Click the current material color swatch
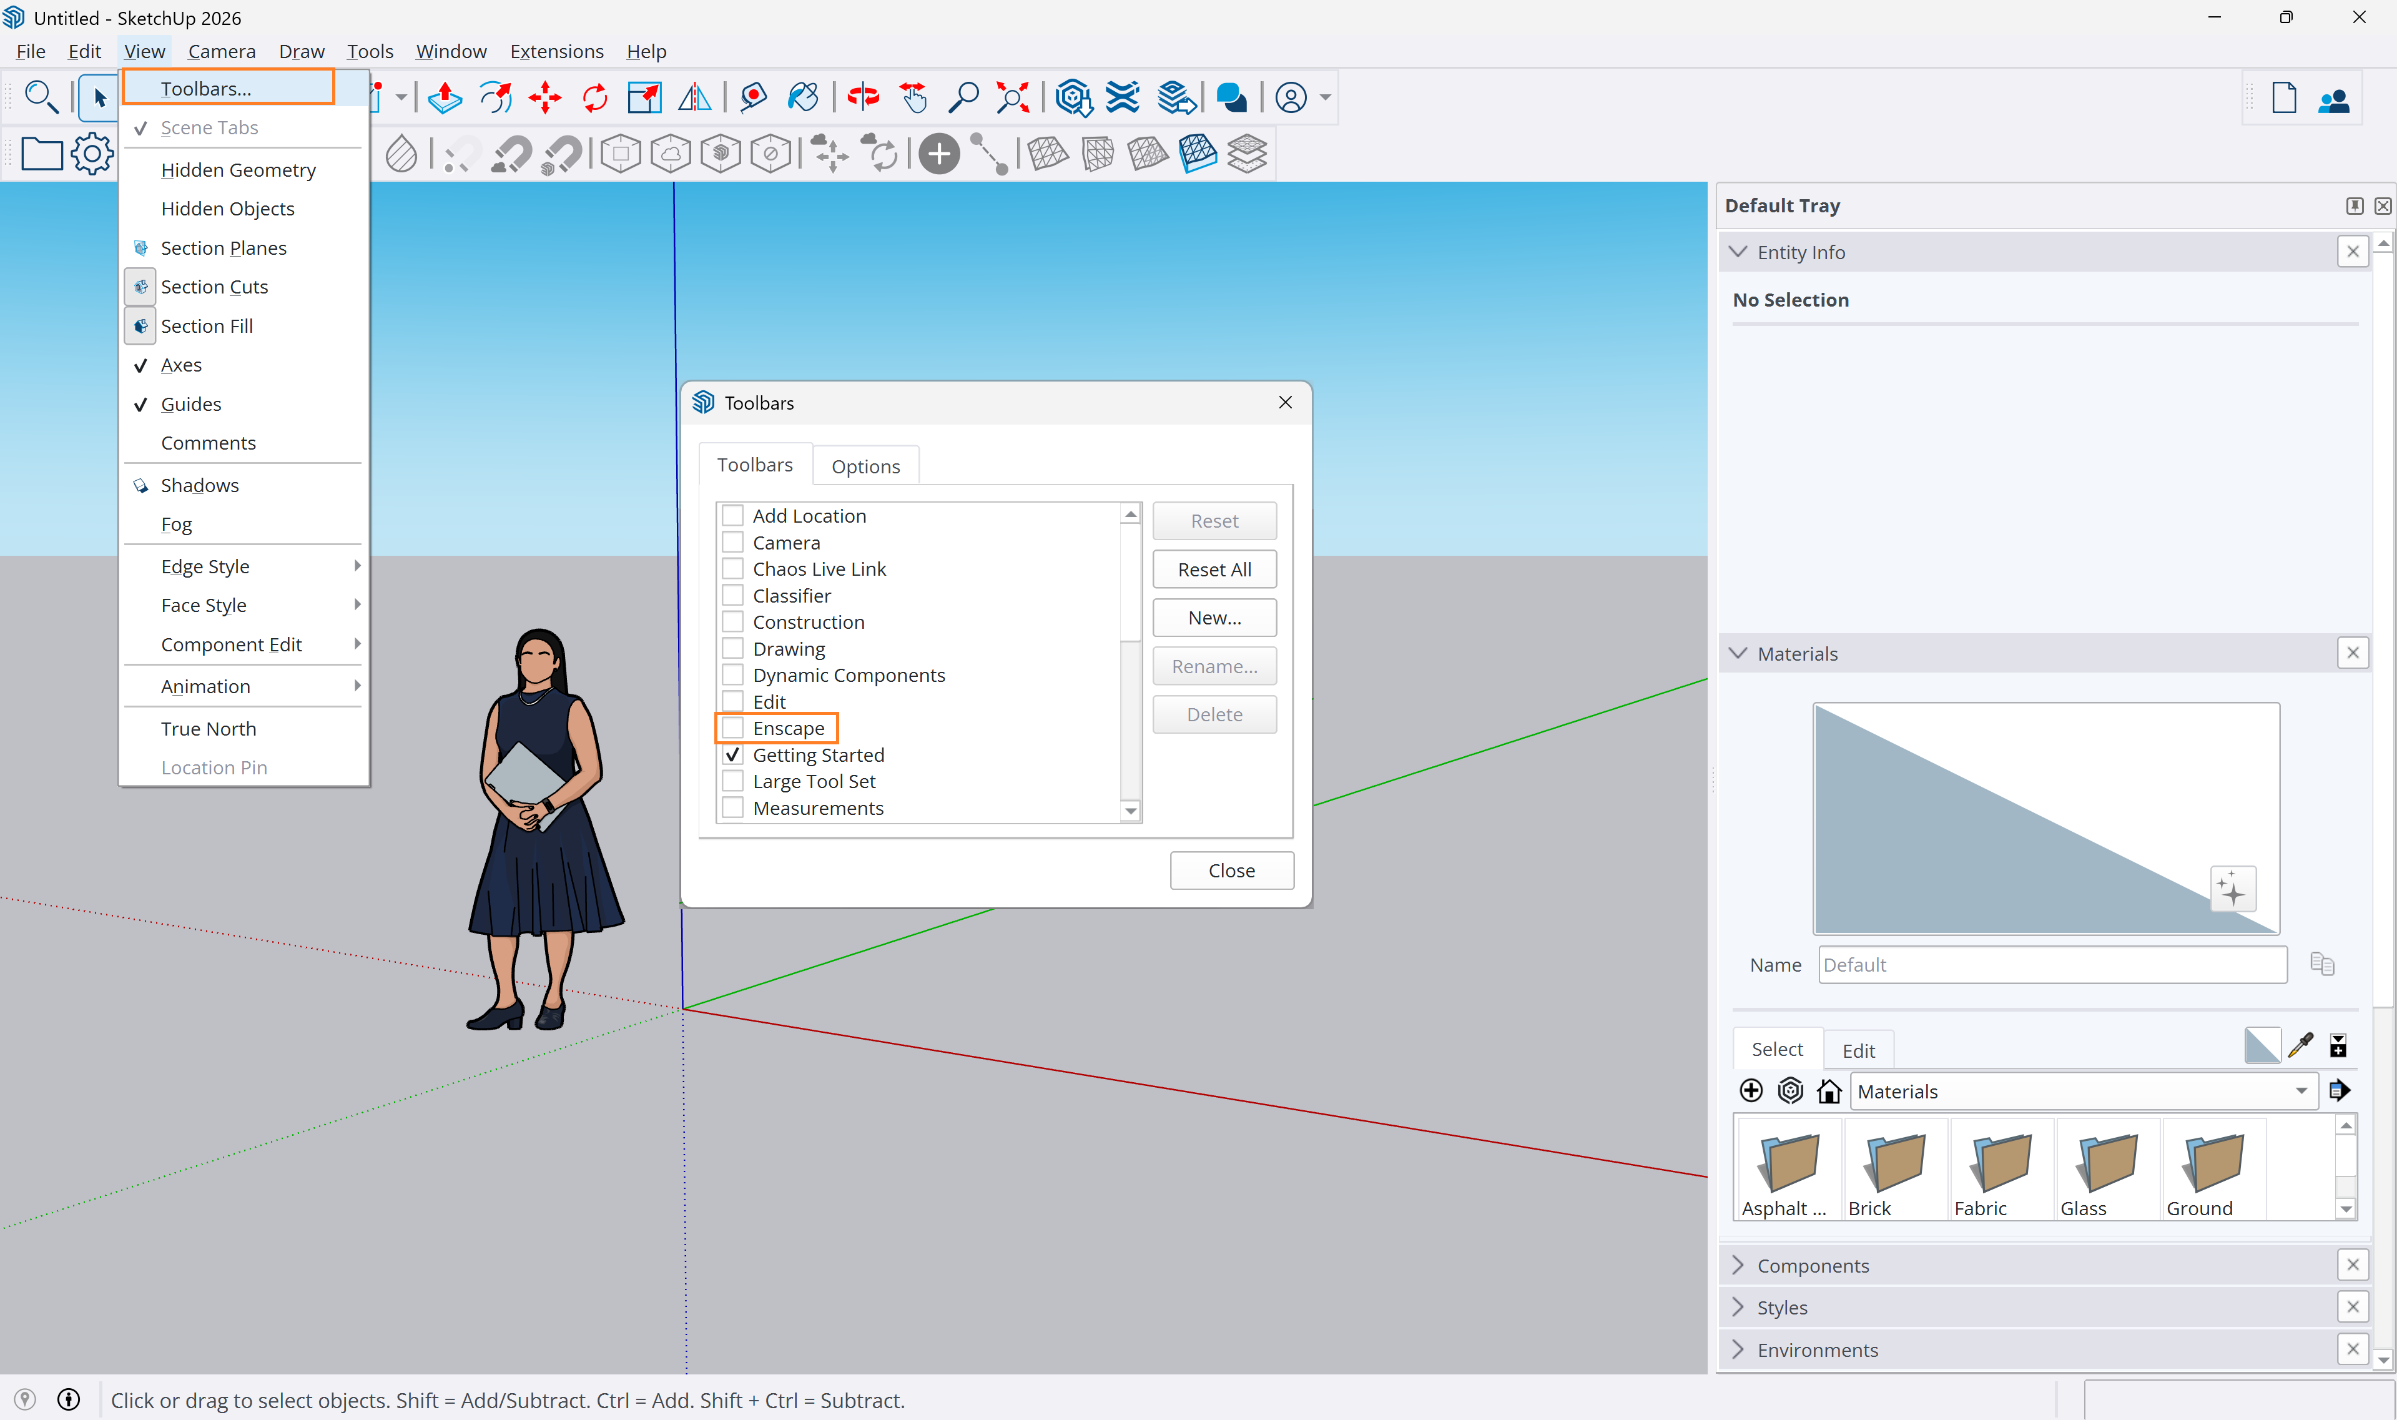 [x=2262, y=1046]
